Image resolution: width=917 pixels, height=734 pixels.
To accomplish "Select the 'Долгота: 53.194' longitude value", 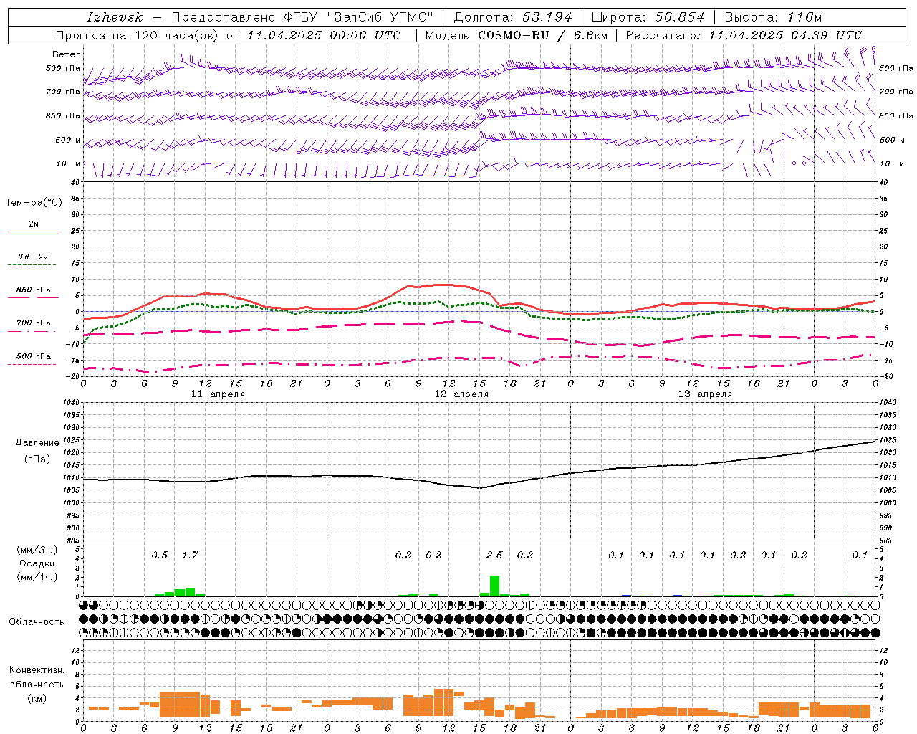I will (513, 17).
